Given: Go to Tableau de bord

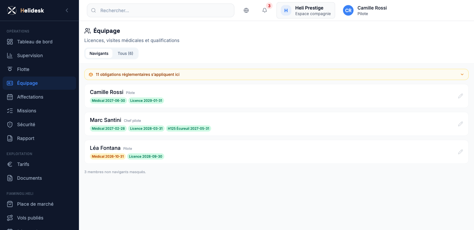Looking at the screenshot, I should [x=39, y=42].
